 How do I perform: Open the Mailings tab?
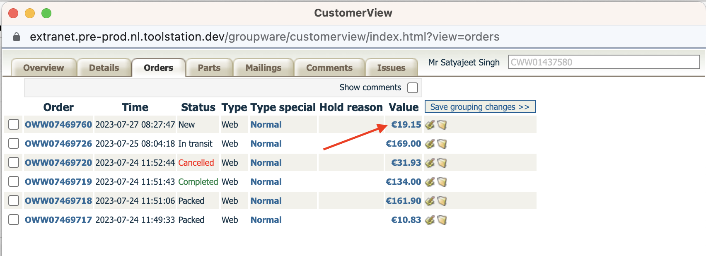tap(264, 68)
